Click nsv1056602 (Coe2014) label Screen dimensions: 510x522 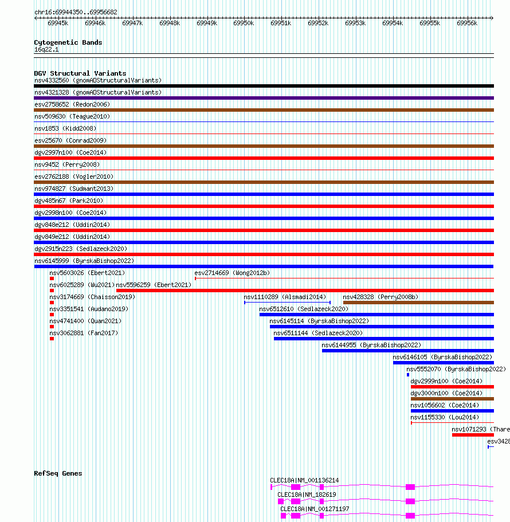[445, 405]
